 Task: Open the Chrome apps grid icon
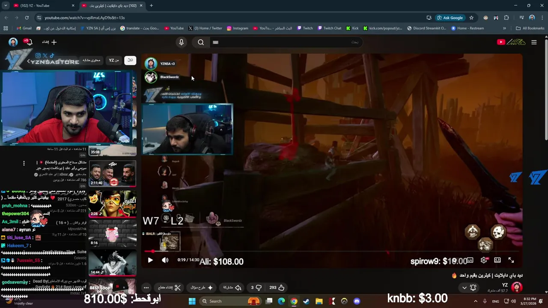[6, 28]
